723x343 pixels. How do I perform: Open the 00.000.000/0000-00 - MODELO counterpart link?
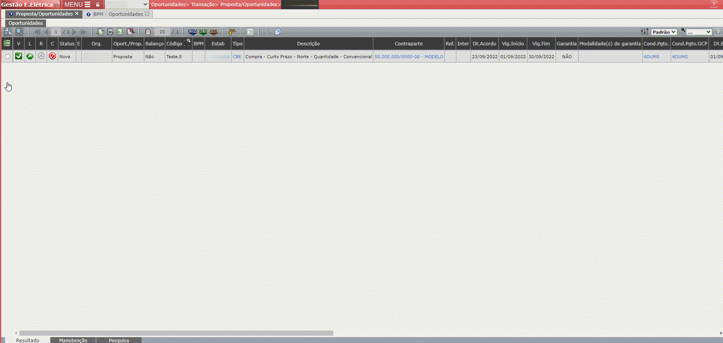click(409, 57)
